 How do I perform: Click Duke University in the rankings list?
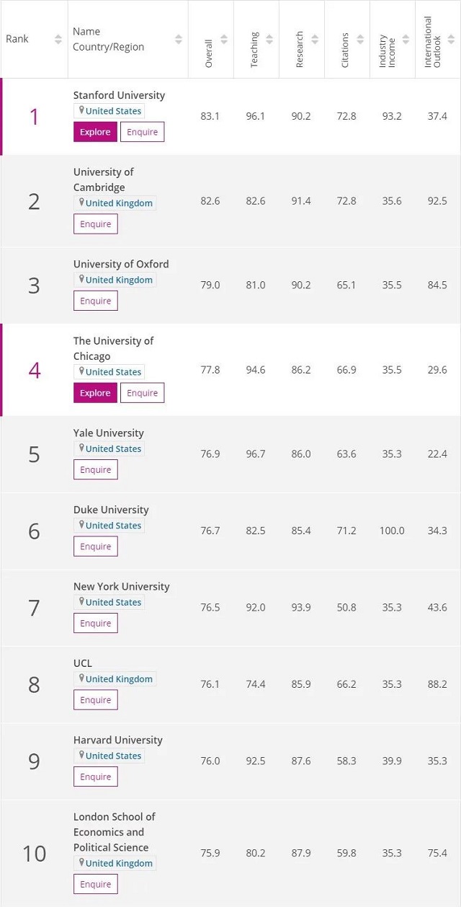111,510
